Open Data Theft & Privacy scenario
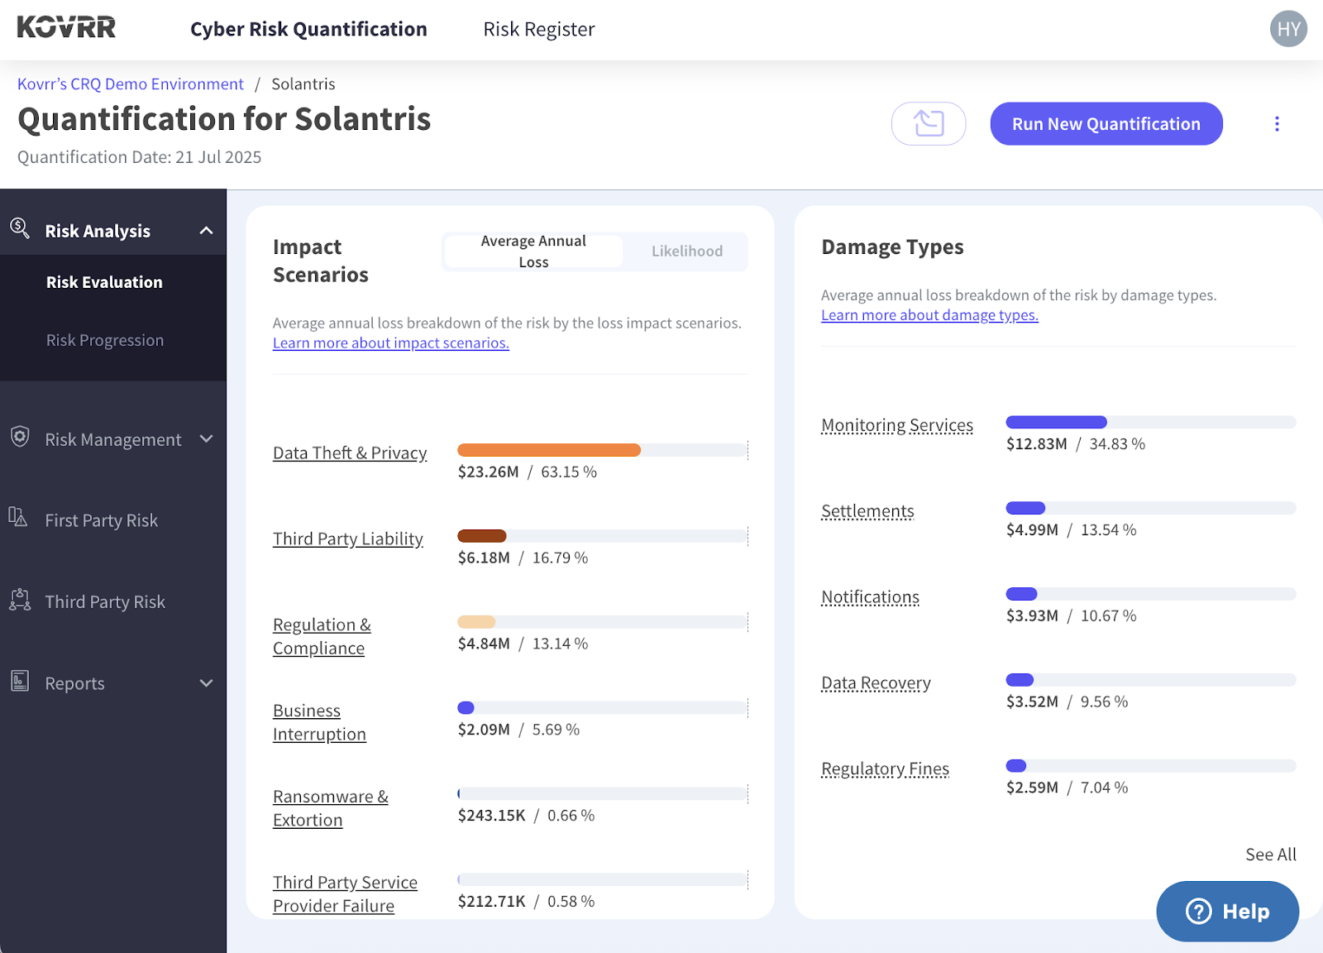The height and width of the screenshot is (953, 1323). point(350,453)
